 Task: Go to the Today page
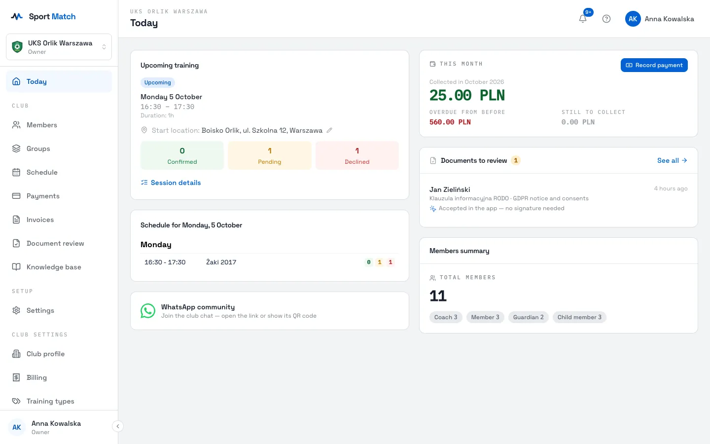click(x=59, y=81)
